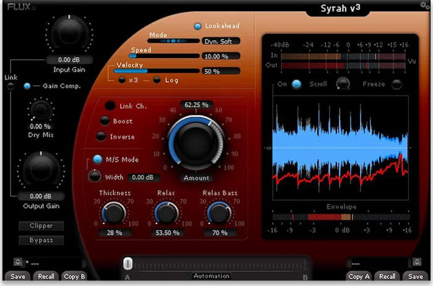Click the Amount 62.25 % value field
This screenshot has height=286, width=433.
point(196,105)
